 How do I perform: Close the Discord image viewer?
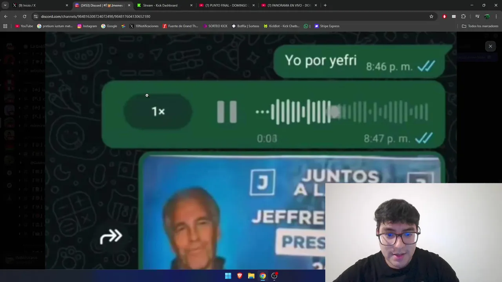pyautogui.click(x=490, y=46)
